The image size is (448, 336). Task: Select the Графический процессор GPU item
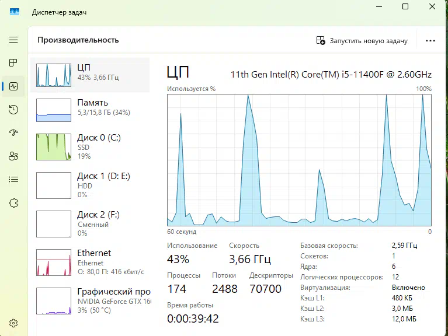(x=90, y=301)
